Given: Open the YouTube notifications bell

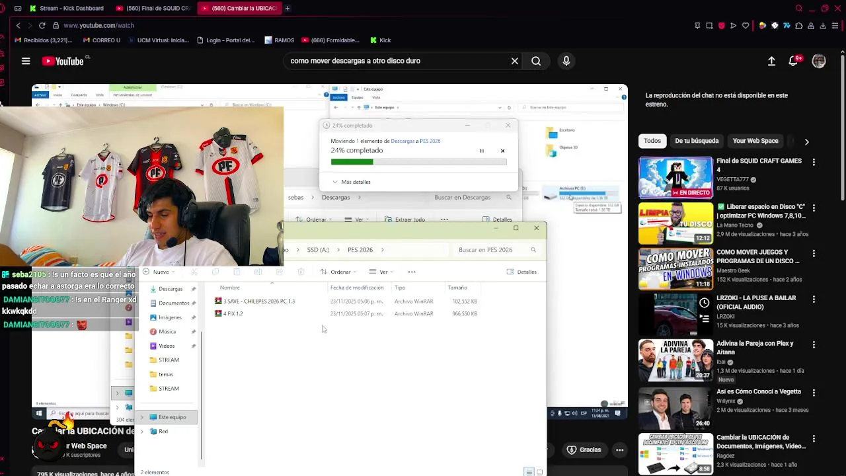Looking at the screenshot, I should tap(794, 61).
